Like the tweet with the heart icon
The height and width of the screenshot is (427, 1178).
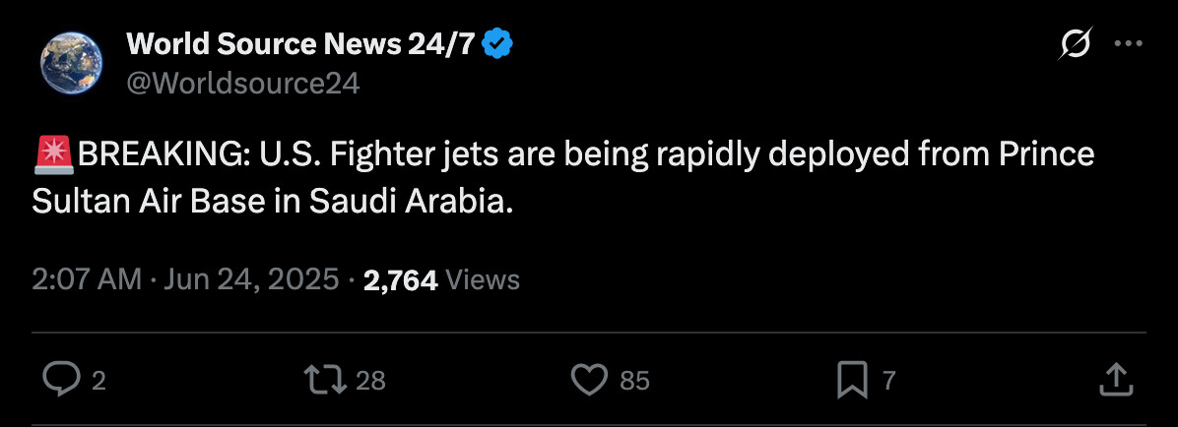589,380
